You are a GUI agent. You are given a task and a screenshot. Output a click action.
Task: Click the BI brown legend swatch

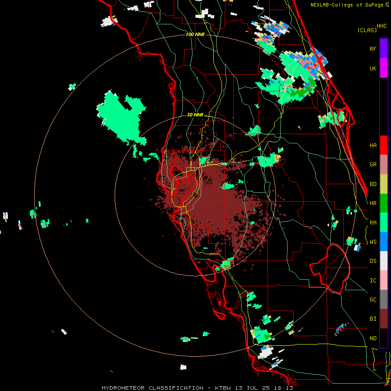(x=384, y=319)
